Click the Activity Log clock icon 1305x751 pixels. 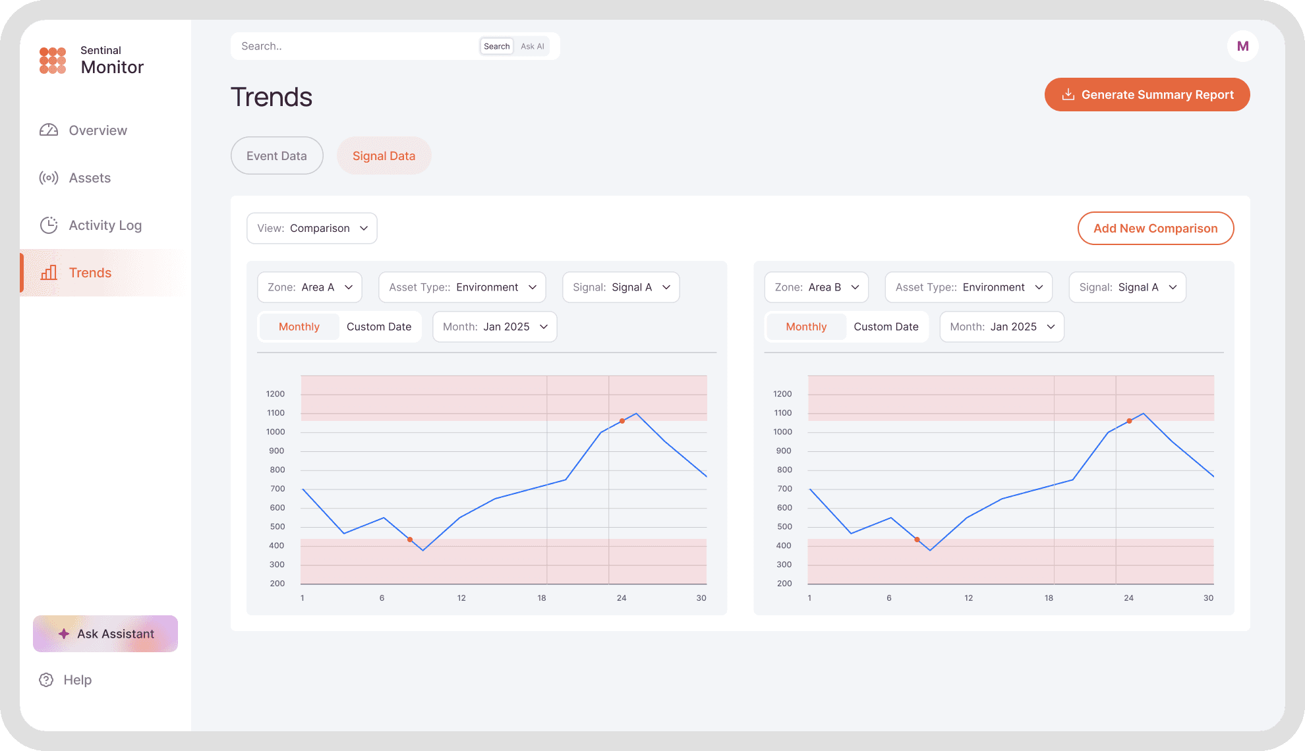(x=49, y=225)
